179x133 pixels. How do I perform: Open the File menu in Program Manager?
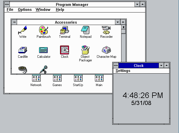(10, 10)
